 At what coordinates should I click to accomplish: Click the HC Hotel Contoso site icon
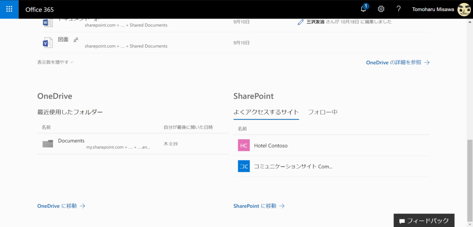[244, 145]
